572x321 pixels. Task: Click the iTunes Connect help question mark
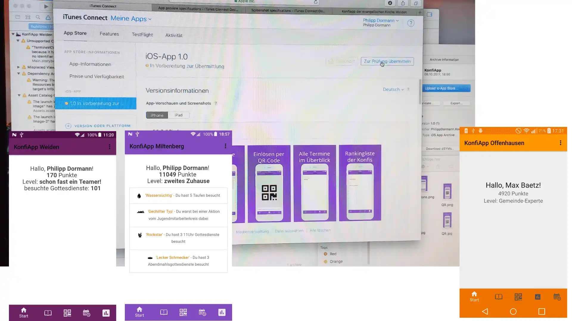[411, 23]
